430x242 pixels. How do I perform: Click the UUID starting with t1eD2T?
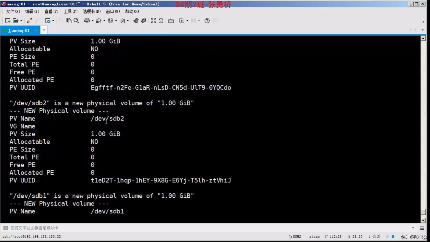(x=161, y=180)
